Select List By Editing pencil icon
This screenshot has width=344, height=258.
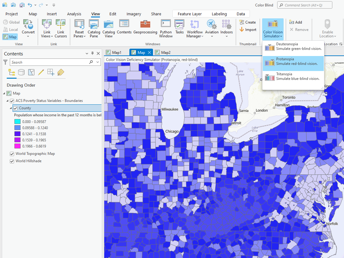(x=41, y=72)
